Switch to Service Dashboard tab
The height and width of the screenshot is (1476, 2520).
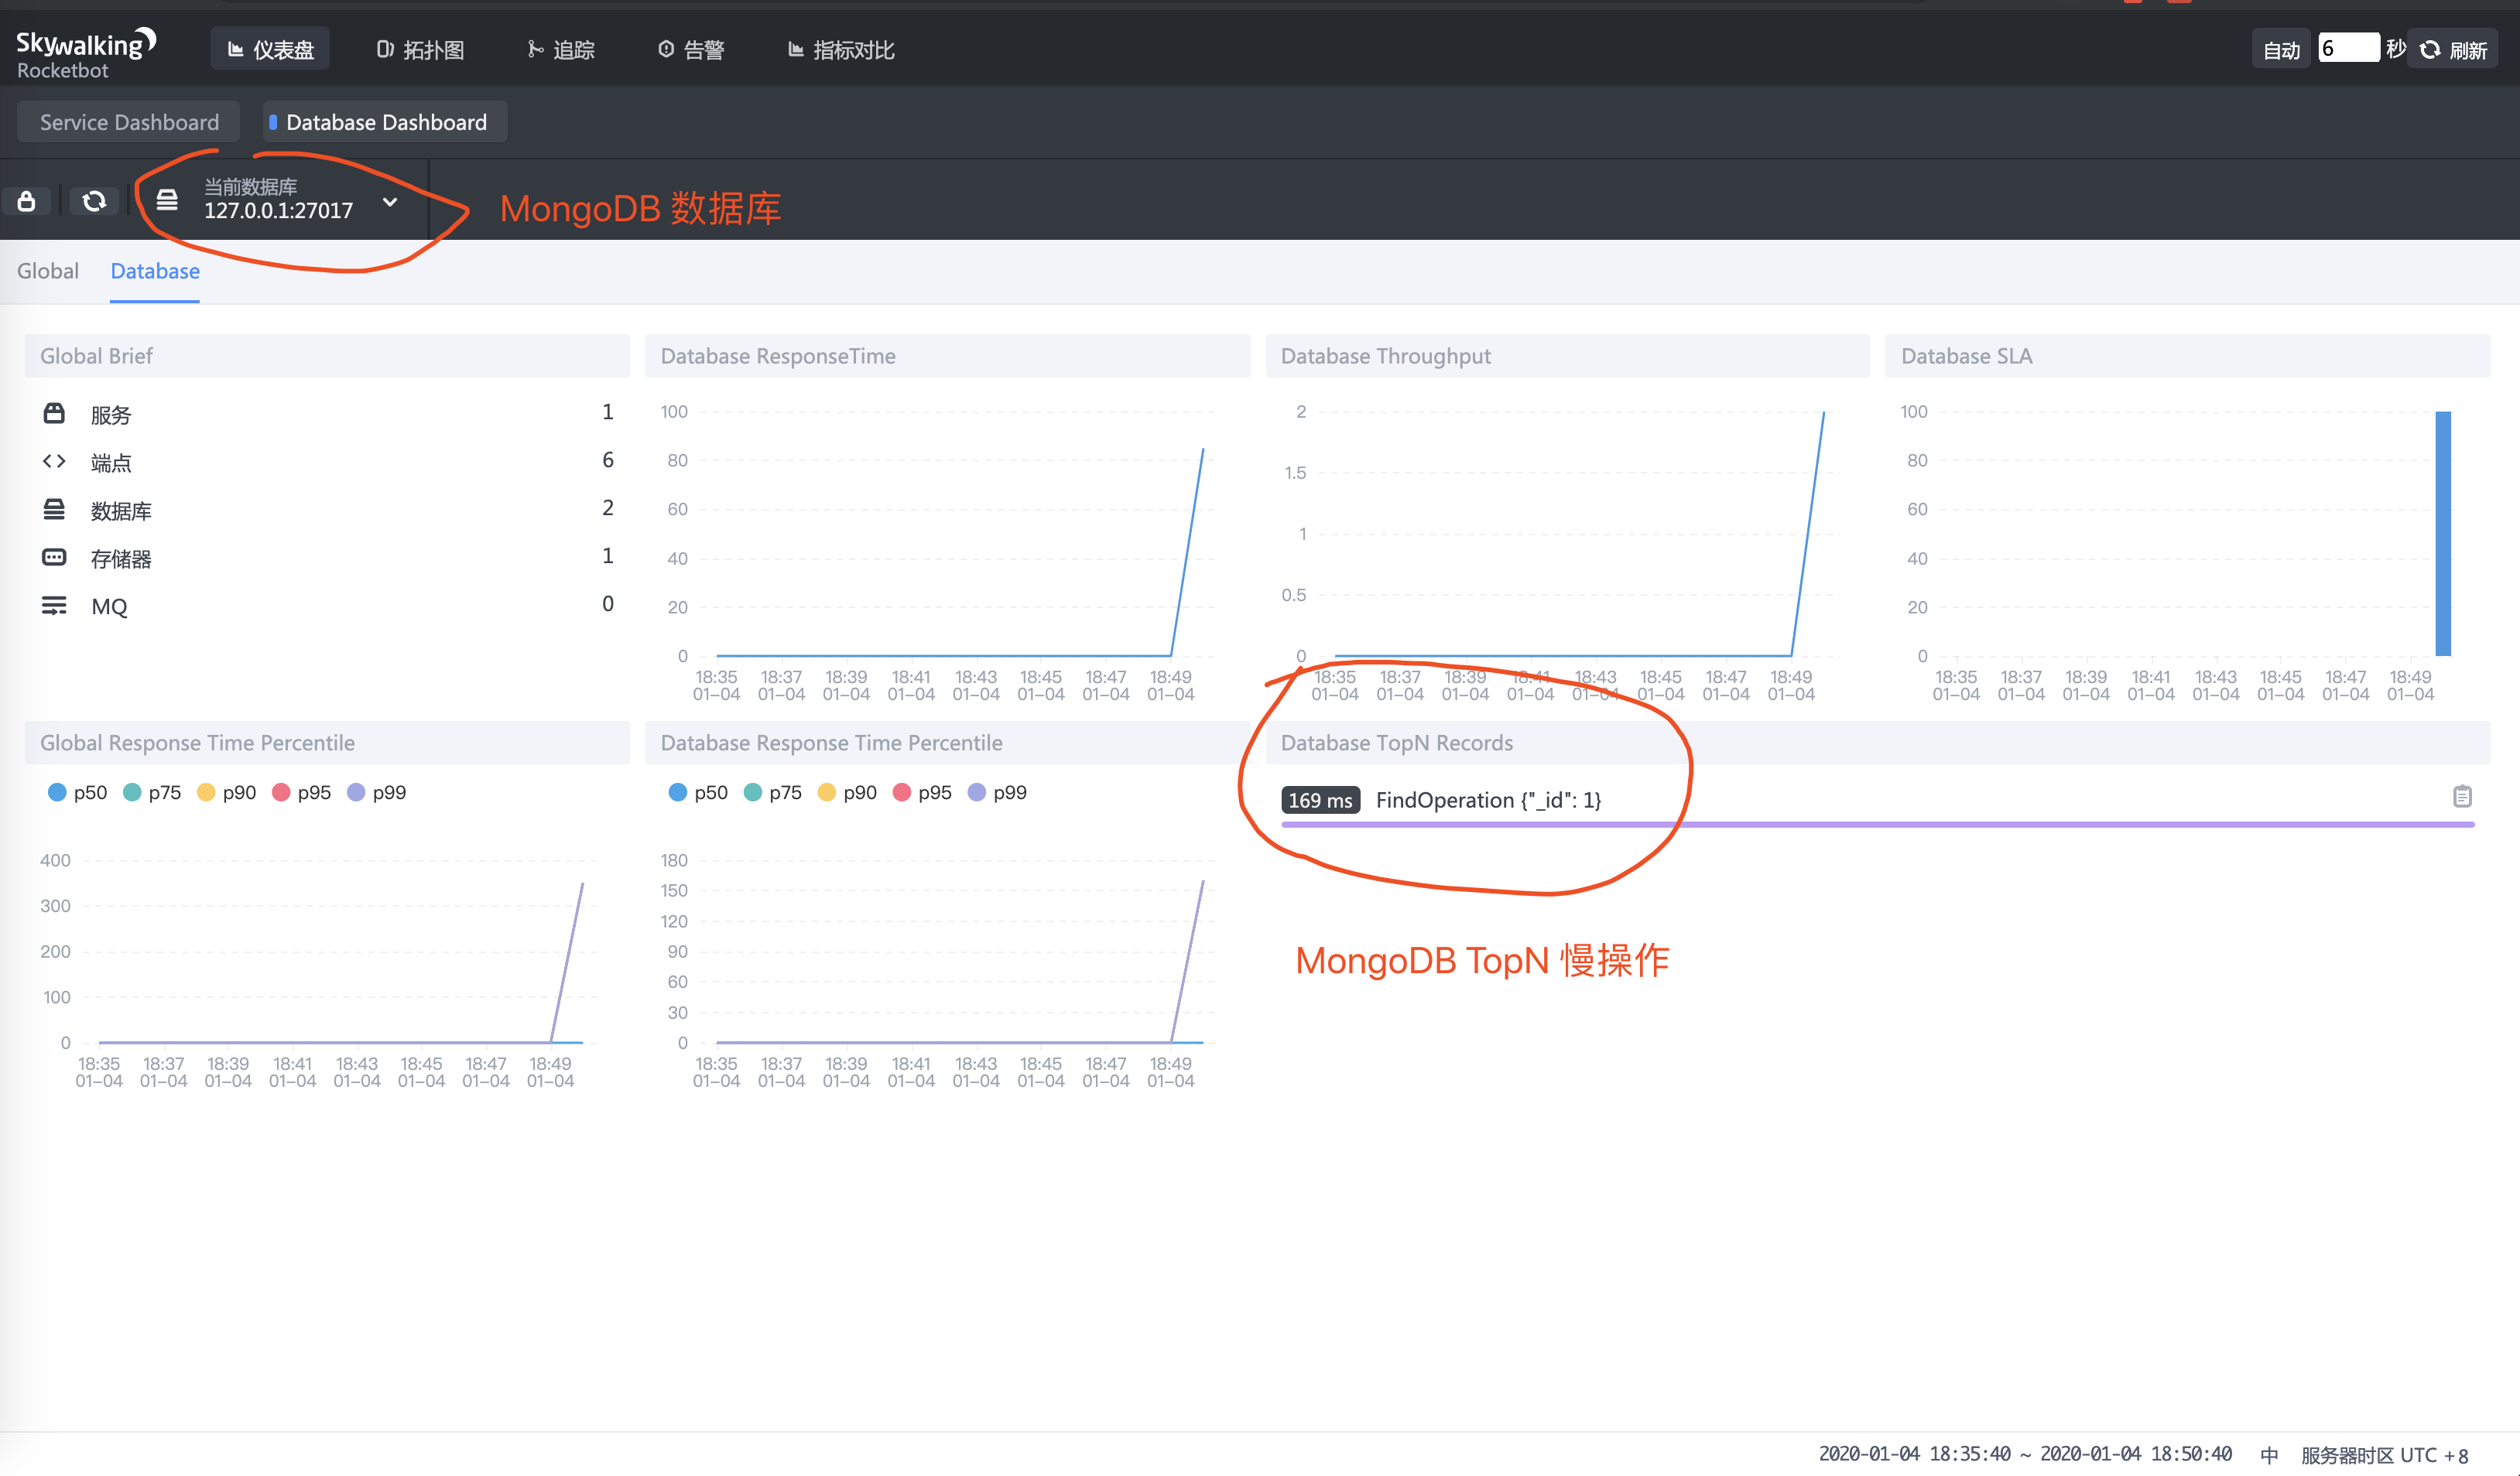[128, 122]
